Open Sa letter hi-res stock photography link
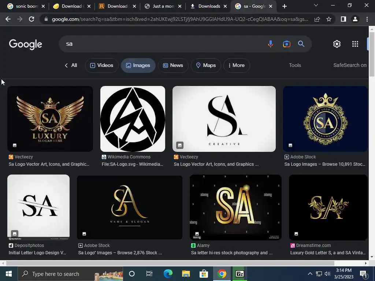Screen dimensions: 375x281 tap(231, 252)
